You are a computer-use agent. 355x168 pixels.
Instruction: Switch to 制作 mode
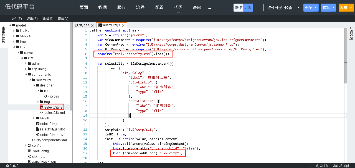(238, 8)
